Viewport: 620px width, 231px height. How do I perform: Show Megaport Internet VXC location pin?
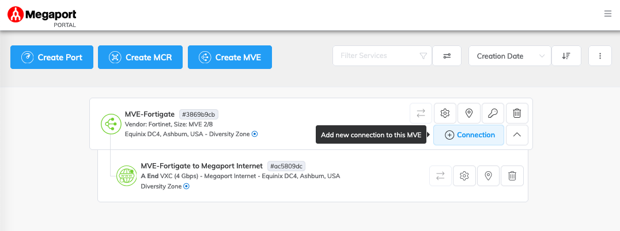tap(488, 176)
